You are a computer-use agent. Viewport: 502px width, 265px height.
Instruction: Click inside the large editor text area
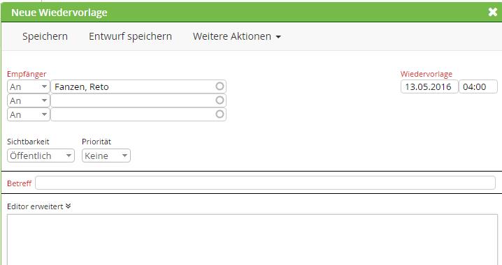252,239
